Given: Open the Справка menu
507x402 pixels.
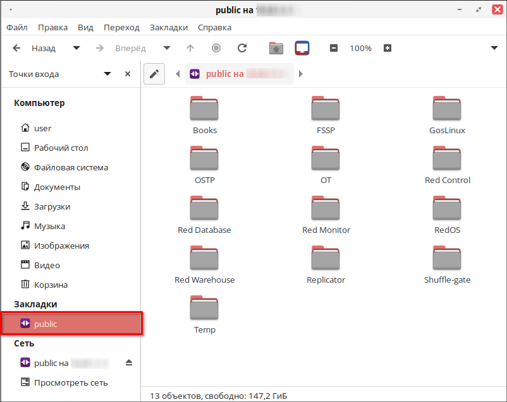Looking at the screenshot, I should 215,27.
